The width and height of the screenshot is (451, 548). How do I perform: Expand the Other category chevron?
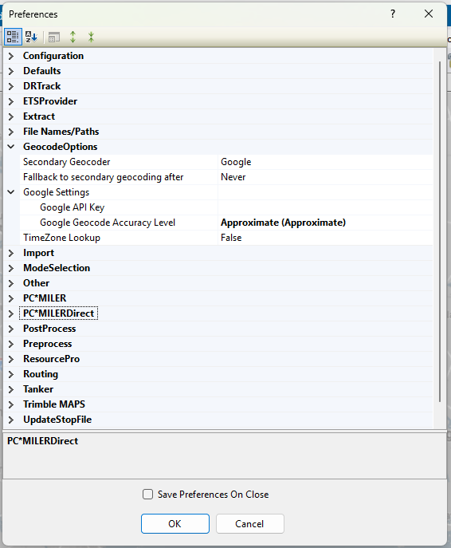[x=11, y=283]
